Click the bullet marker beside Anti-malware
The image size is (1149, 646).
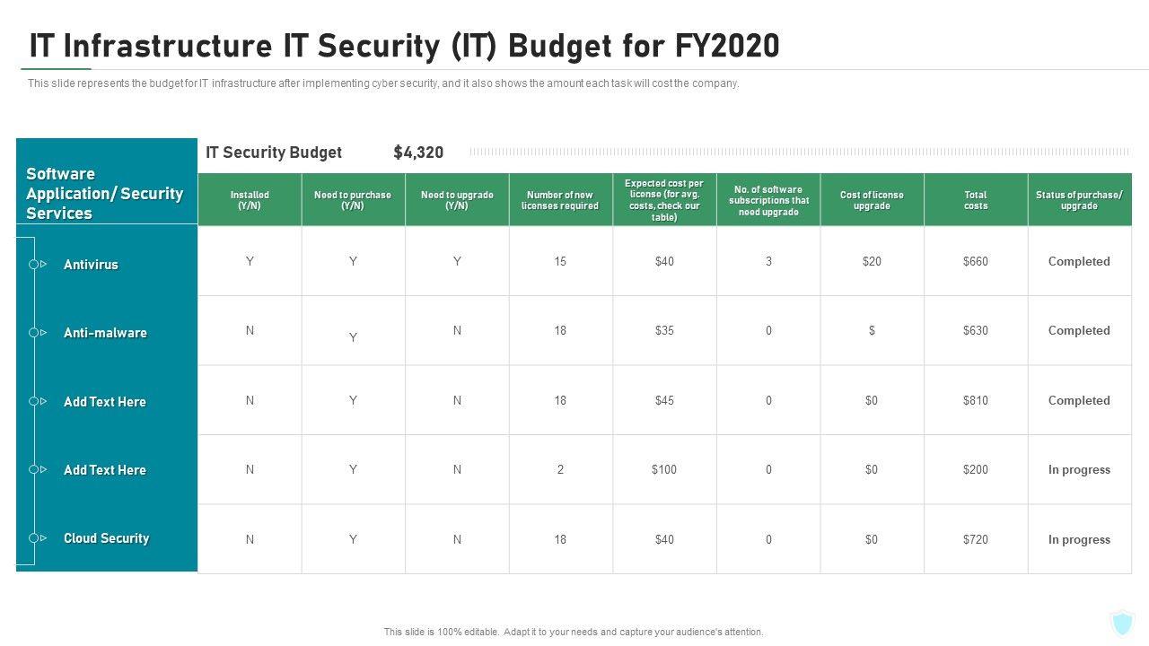point(36,333)
